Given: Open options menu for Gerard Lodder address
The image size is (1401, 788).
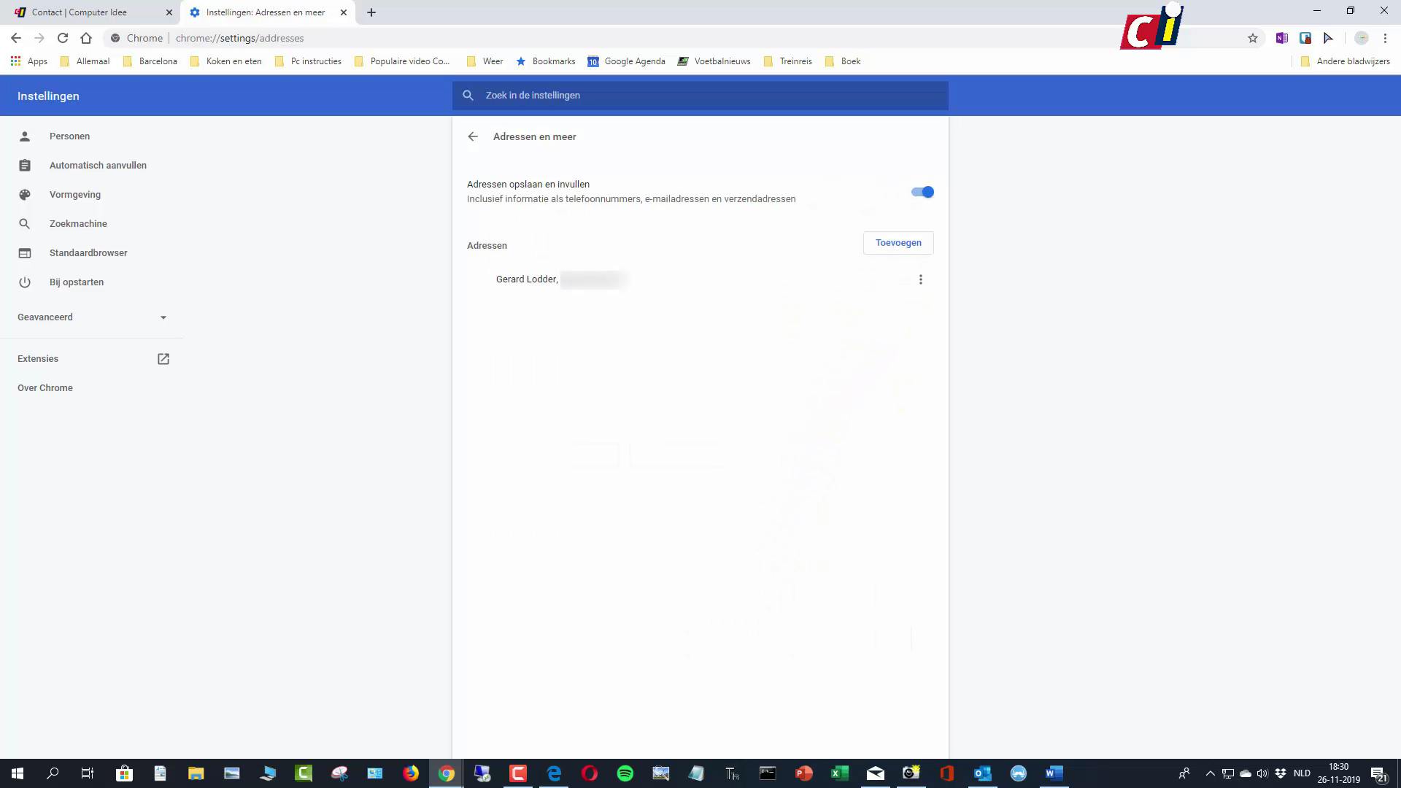Looking at the screenshot, I should [x=920, y=279].
